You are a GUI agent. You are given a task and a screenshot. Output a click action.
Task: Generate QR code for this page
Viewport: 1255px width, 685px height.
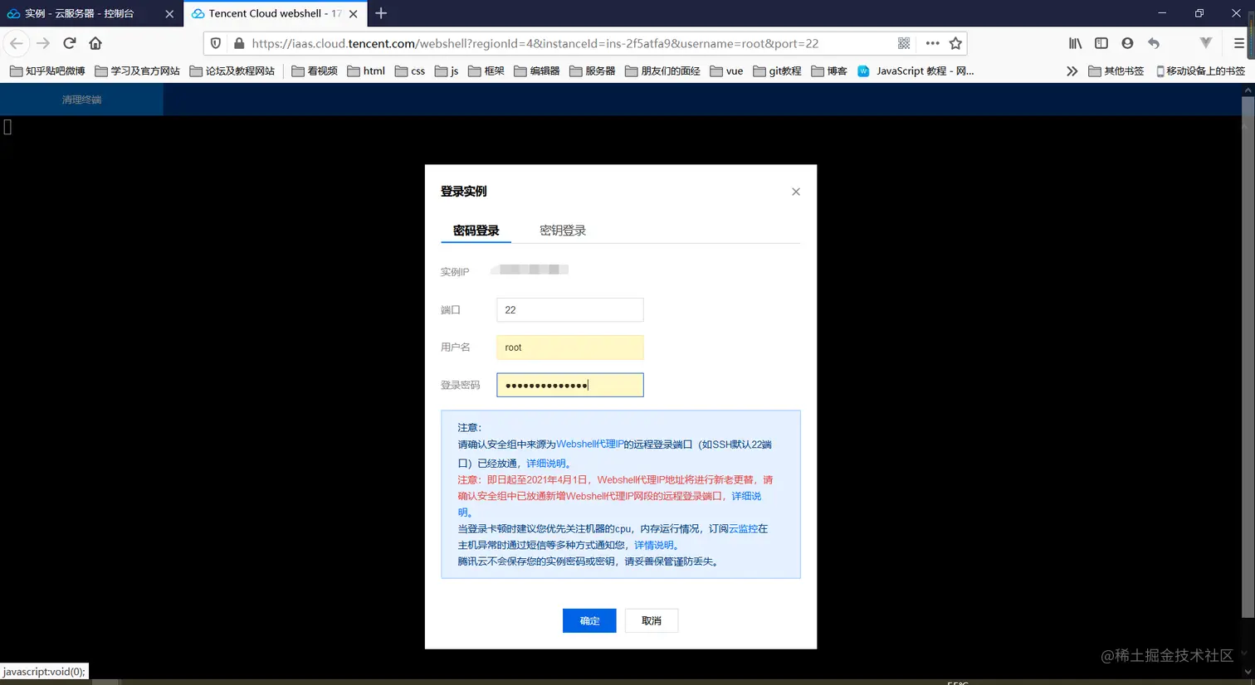(904, 43)
